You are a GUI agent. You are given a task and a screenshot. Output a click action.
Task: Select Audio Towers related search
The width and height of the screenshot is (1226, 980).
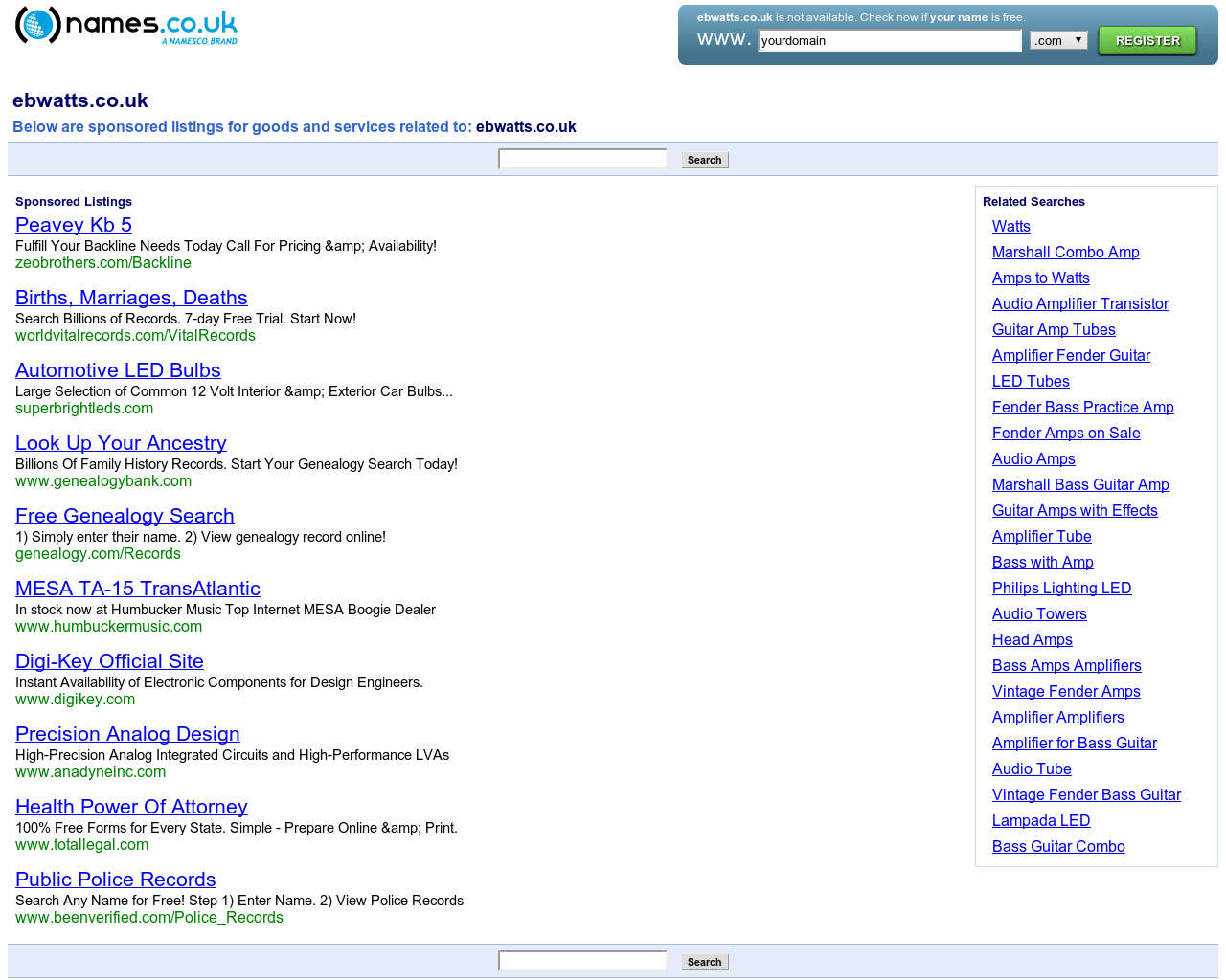tap(1039, 614)
